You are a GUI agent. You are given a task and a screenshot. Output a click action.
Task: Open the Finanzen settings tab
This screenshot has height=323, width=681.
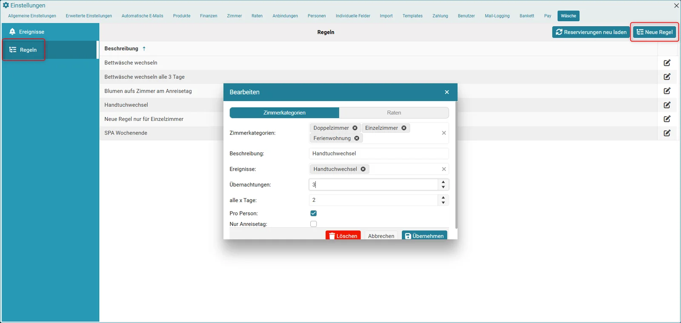pos(209,16)
